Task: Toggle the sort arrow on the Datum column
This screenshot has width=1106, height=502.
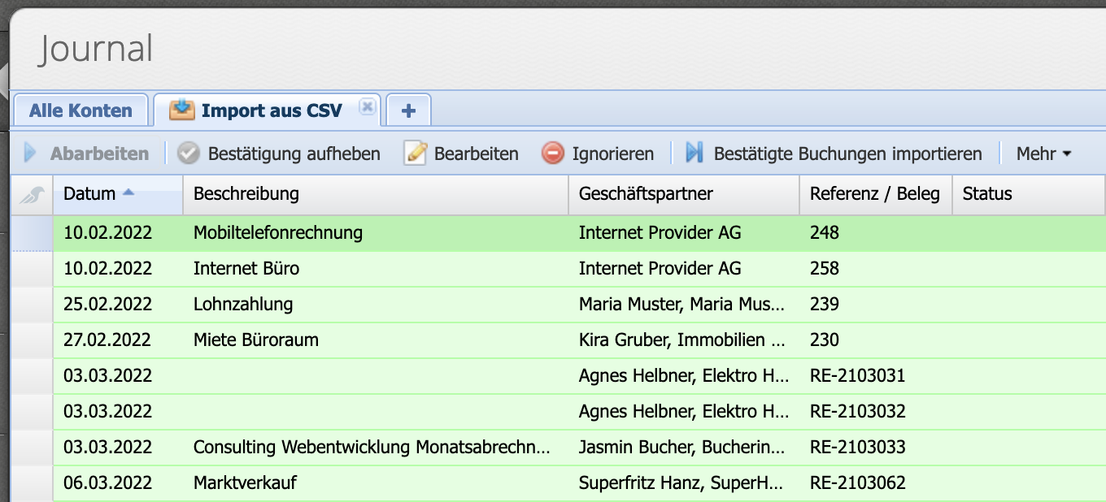Action: 130,193
